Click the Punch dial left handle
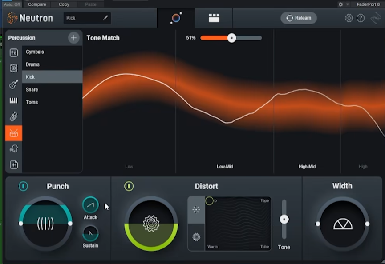 coord(21,223)
